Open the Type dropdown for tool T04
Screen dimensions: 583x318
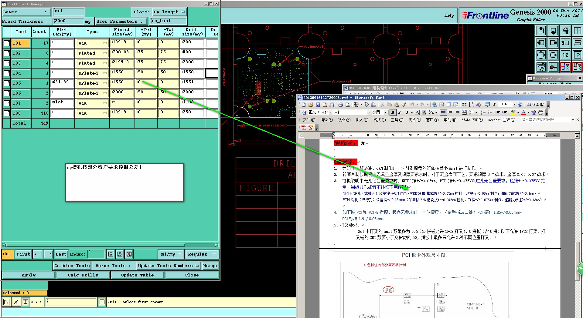coord(92,73)
